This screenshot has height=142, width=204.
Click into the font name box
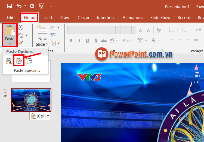point(91,30)
